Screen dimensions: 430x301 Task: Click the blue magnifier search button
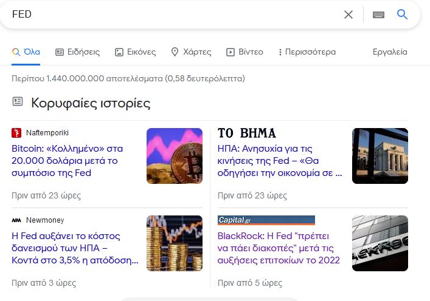point(402,14)
